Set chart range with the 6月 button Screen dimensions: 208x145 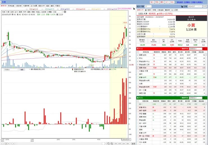pyautogui.click(x=119, y=144)
